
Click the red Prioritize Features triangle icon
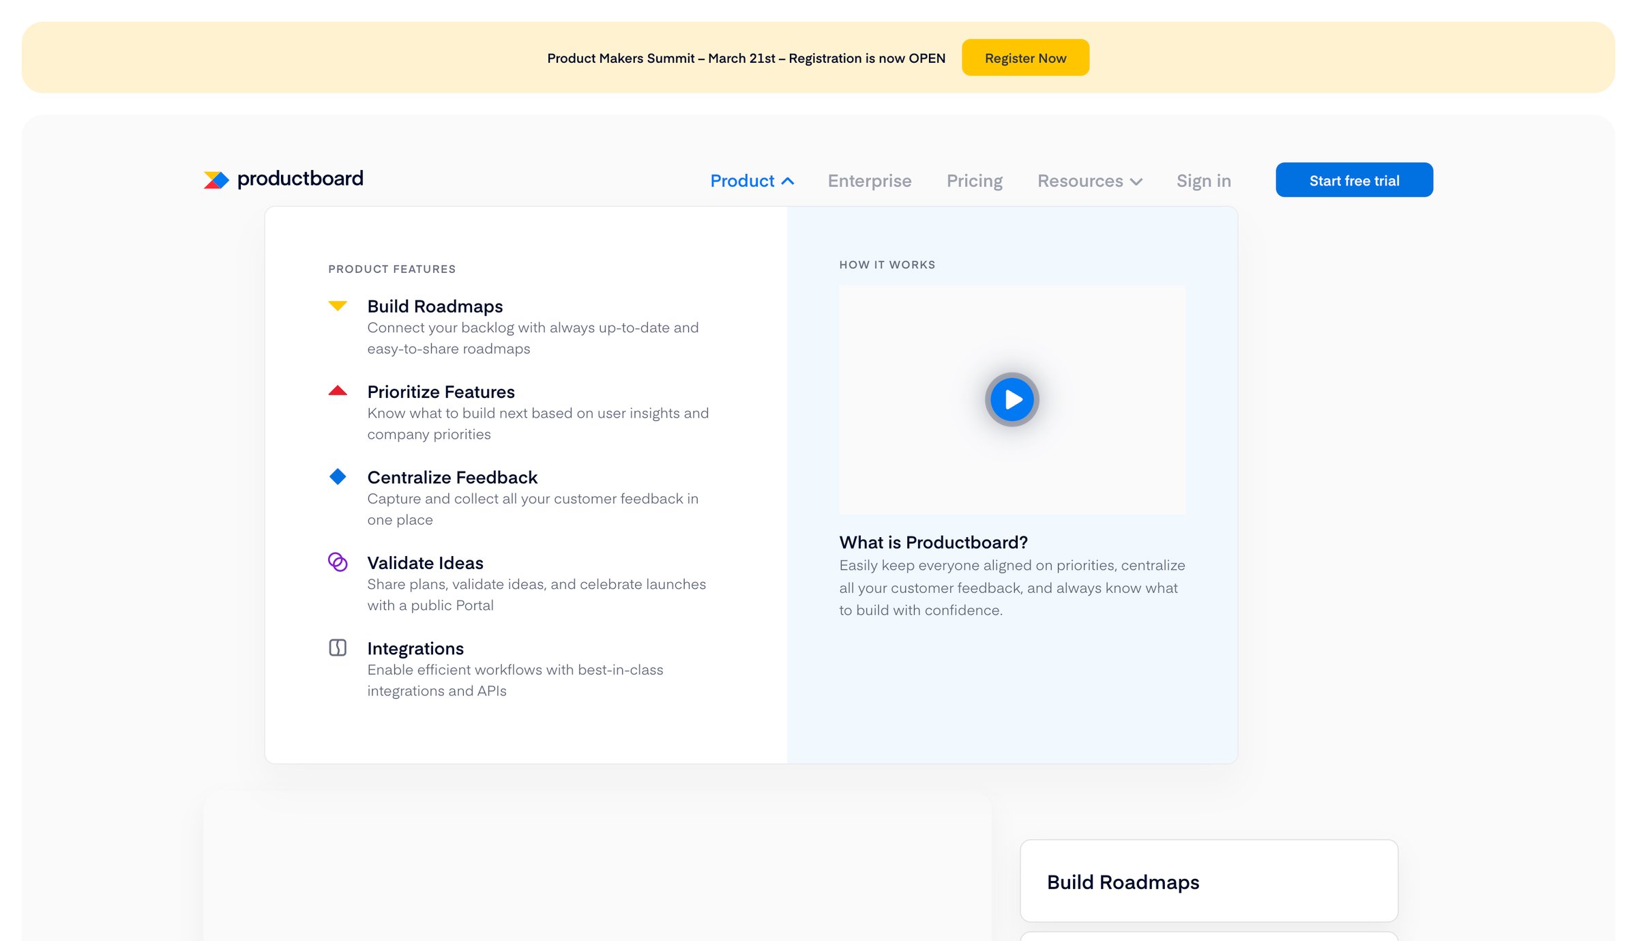pos(338,391)
